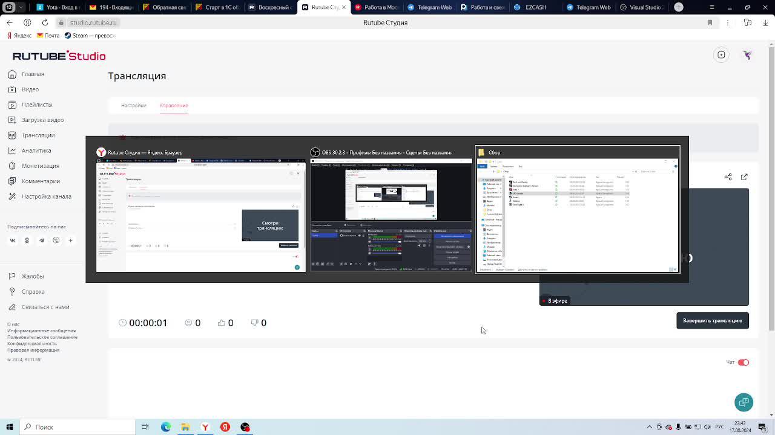Reload the page with refresh icon
The height and width of the screenshot is (435, 775).
point(45,22)
